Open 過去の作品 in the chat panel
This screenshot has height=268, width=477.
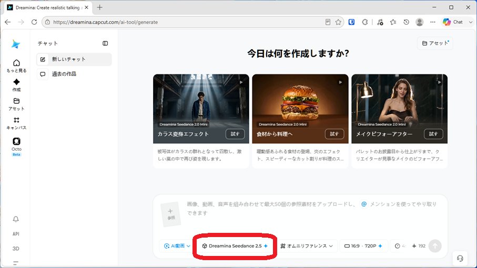coord(74,74)
